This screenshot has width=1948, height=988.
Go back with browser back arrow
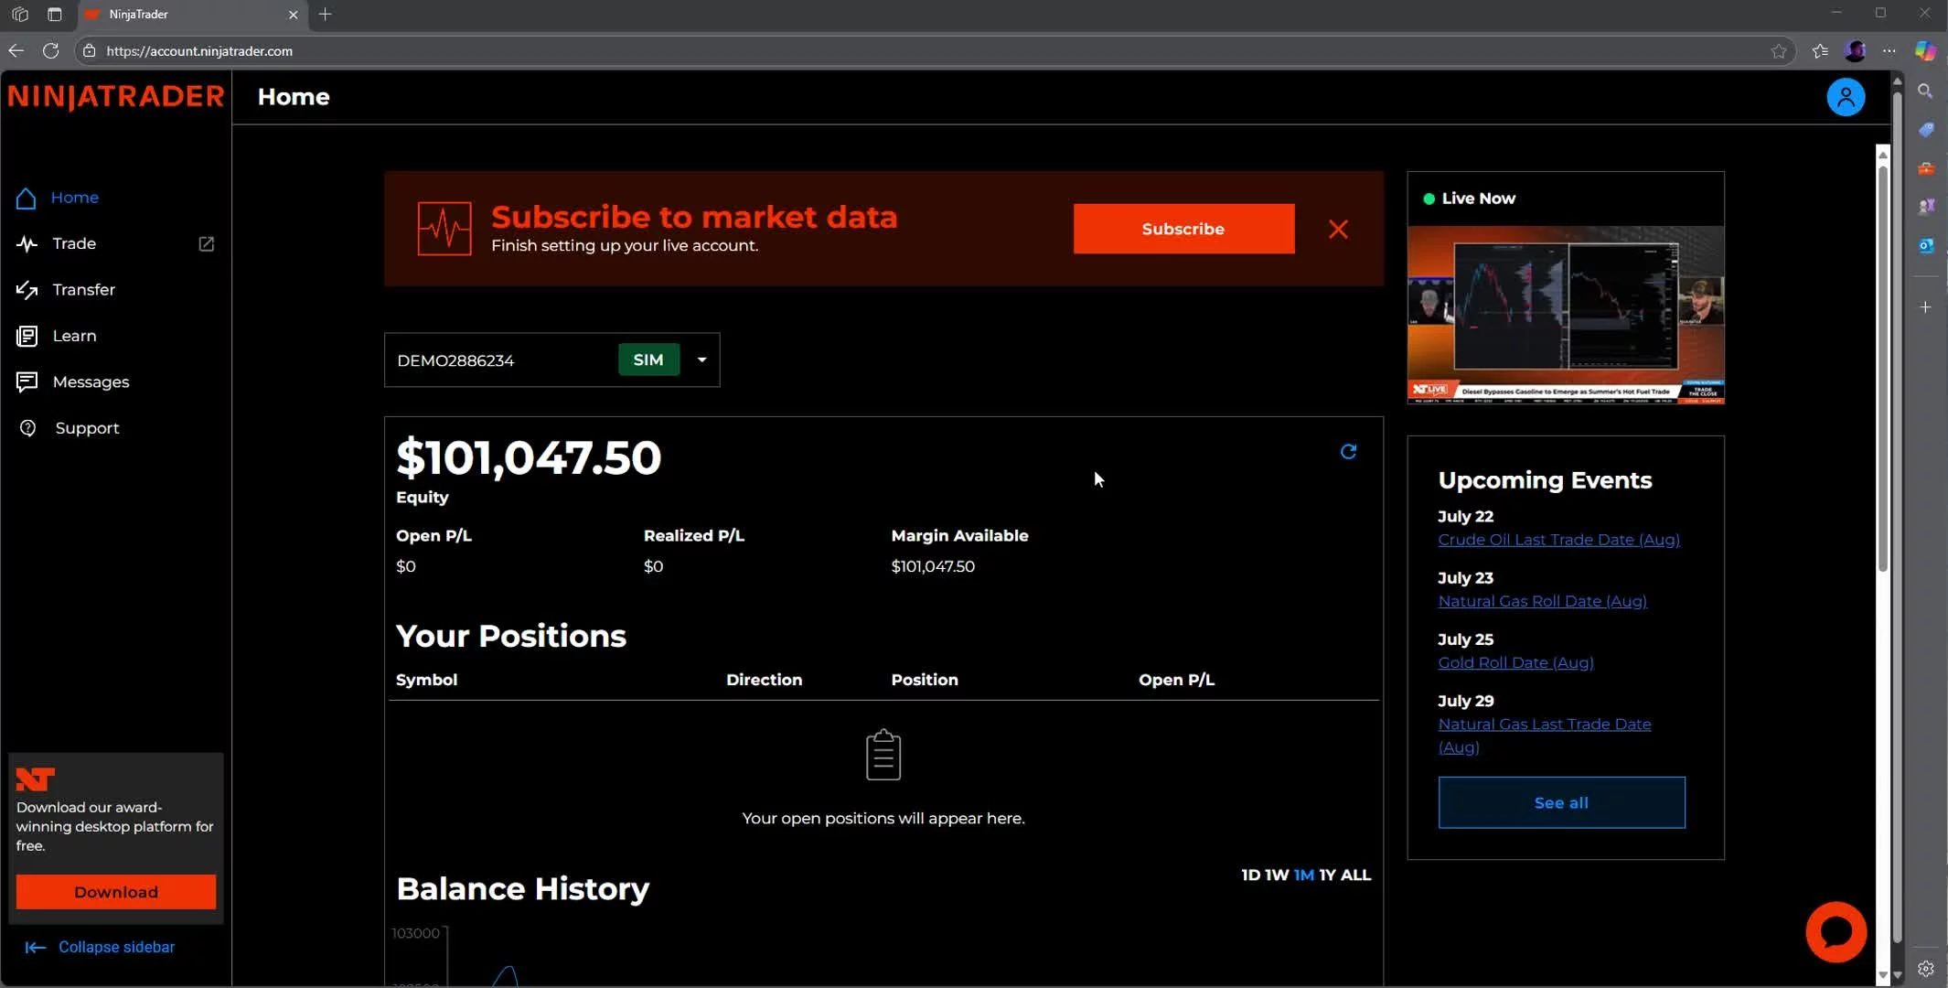tap(16, 51)
